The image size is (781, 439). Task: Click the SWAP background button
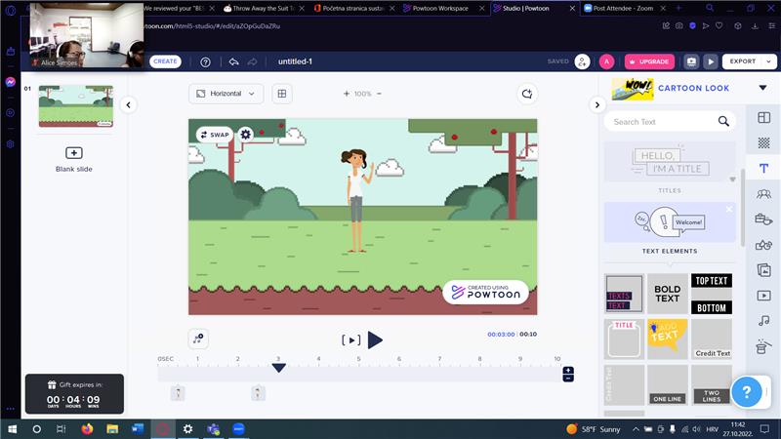[x=215, y=135]
